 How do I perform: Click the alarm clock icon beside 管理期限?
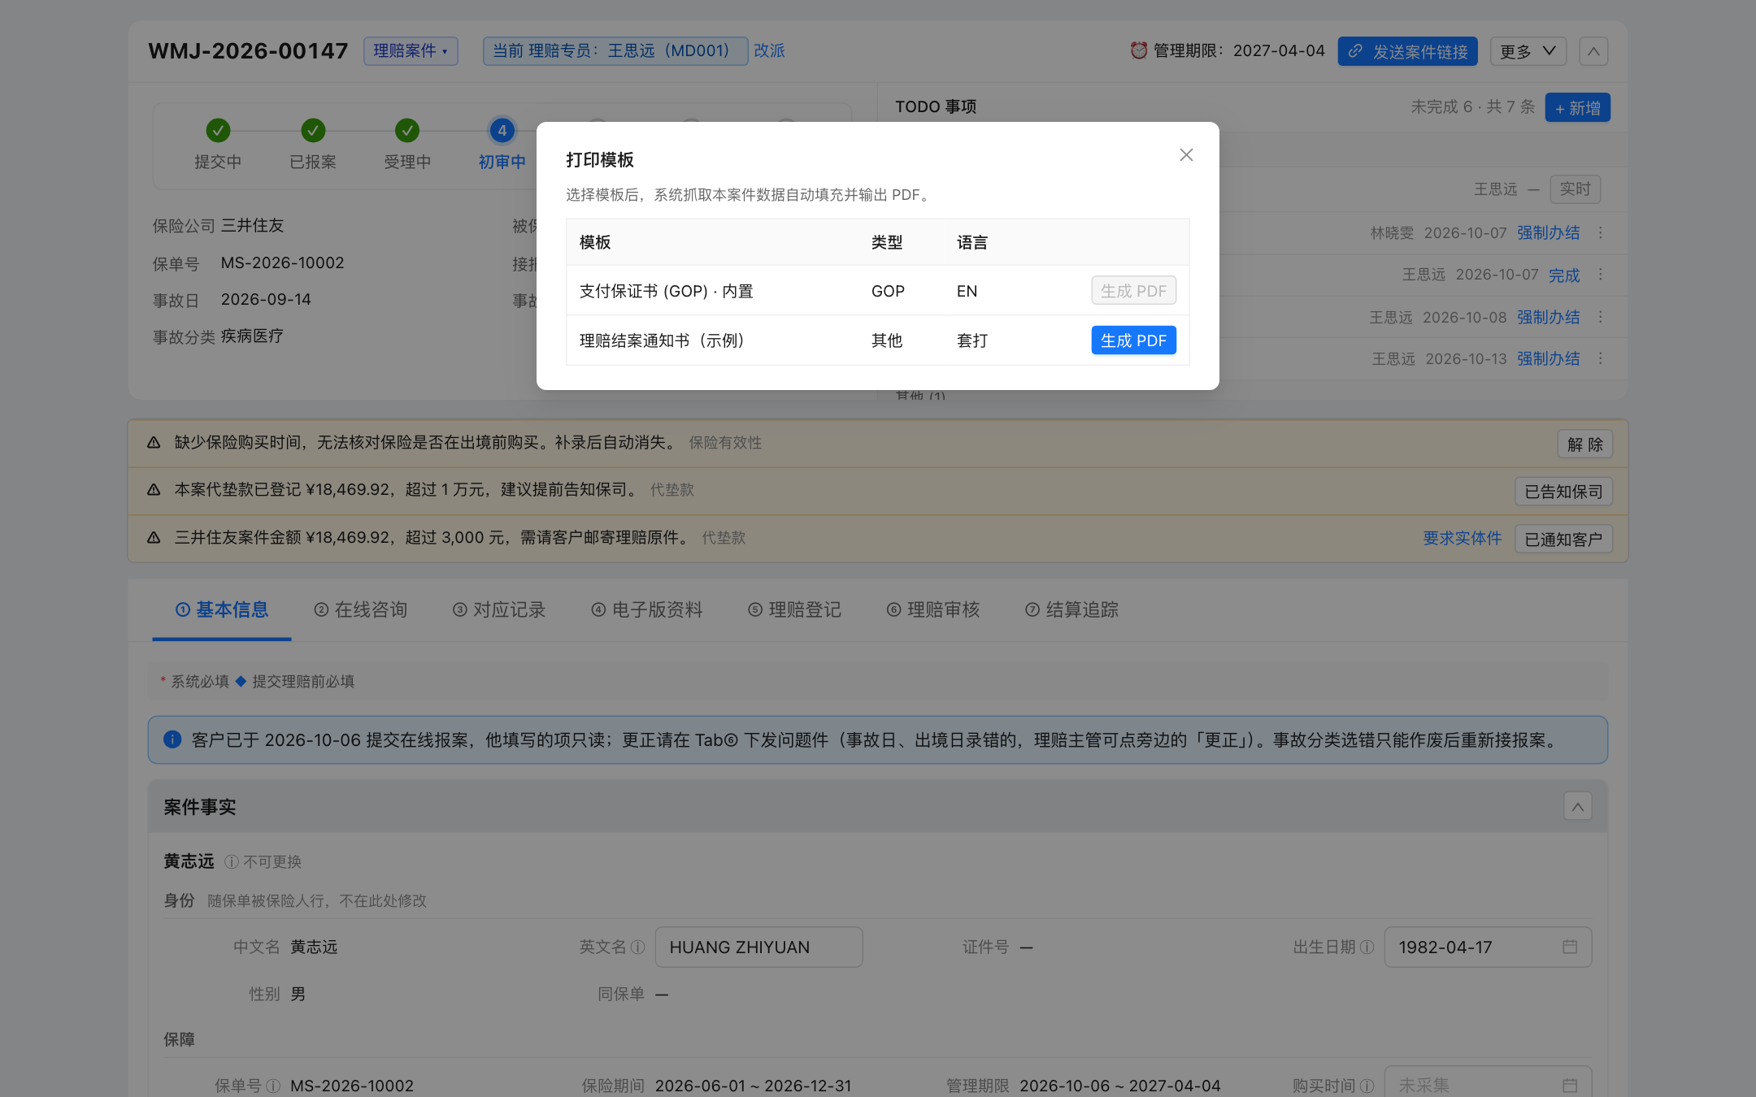[1138, 50]
